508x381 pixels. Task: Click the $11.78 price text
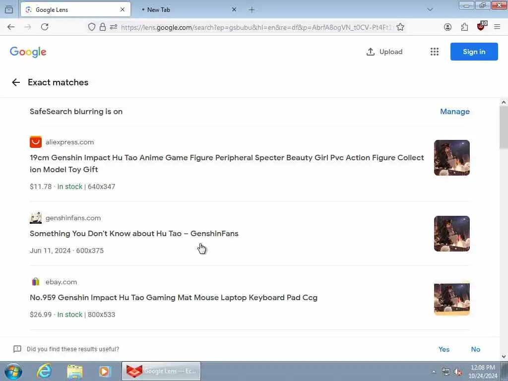(41, 187)
